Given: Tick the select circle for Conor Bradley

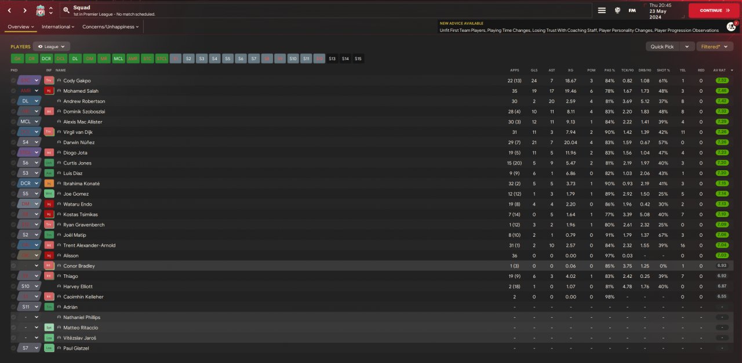Looking at the screenshot, I should [13, 266].
